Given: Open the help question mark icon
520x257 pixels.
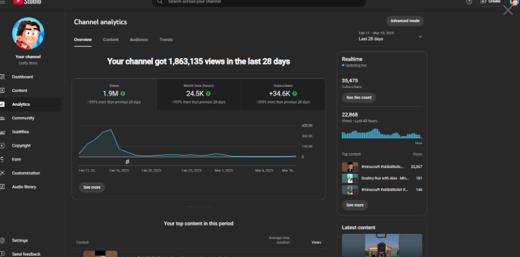Looking at the screenshot, I should click(469, 2).
